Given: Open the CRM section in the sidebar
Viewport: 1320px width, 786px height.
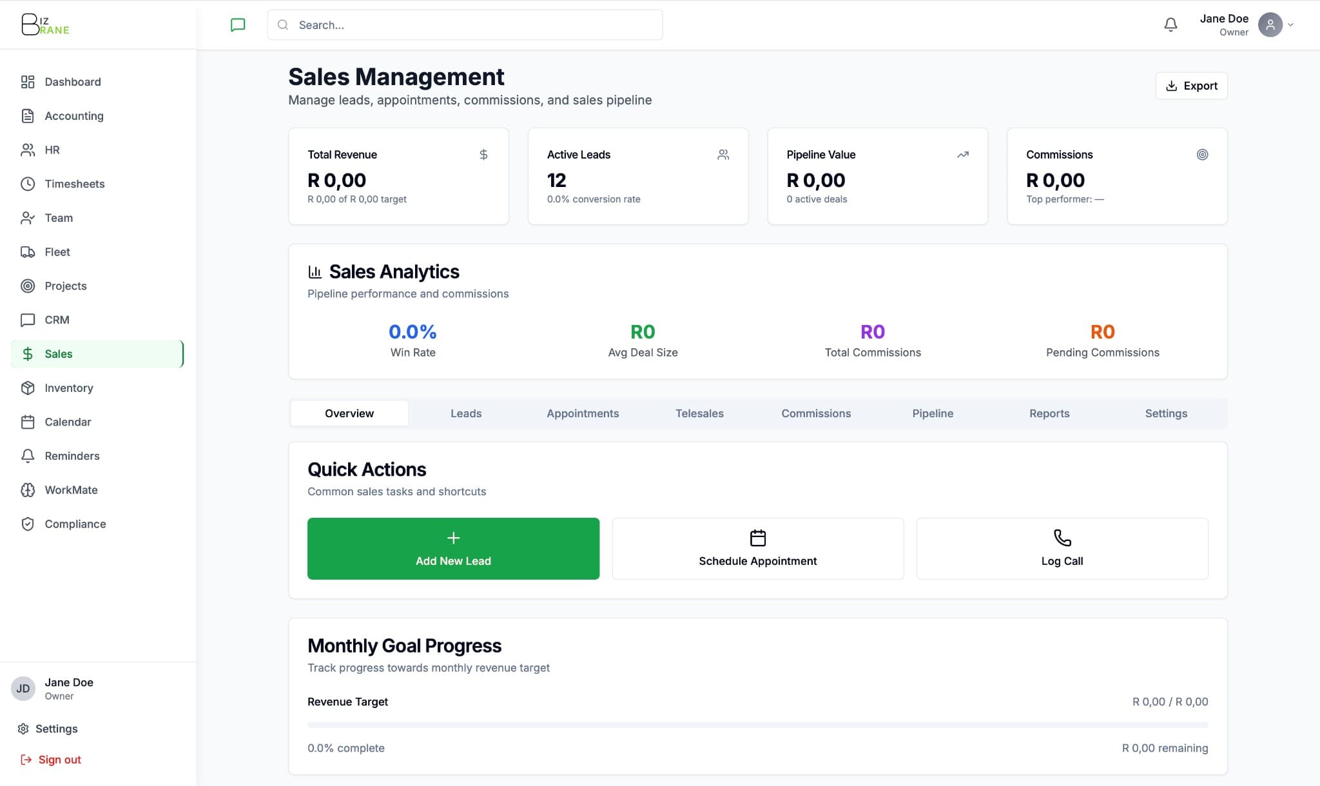Looking at the screenshot, I should click(x=57, y=320).
